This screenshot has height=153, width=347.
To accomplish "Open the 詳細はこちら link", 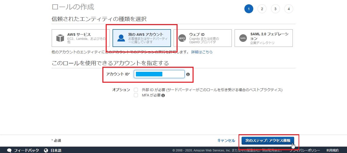I will click(202, 52).
